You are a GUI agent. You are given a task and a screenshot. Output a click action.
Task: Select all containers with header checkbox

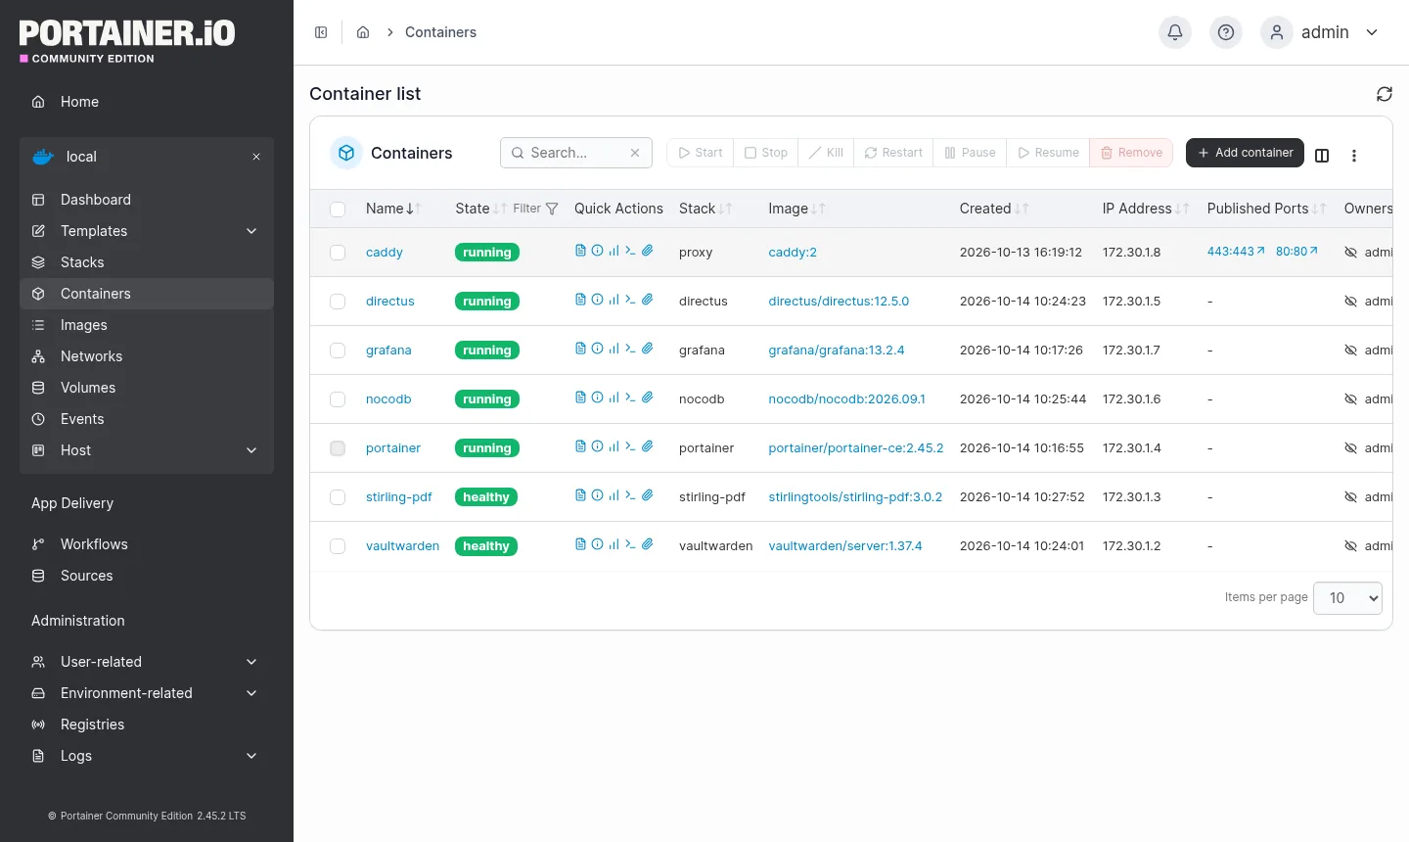(338, 210)
